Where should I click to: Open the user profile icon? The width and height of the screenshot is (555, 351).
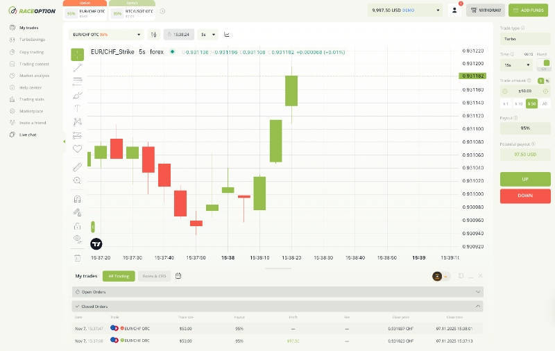pos(455,10)
